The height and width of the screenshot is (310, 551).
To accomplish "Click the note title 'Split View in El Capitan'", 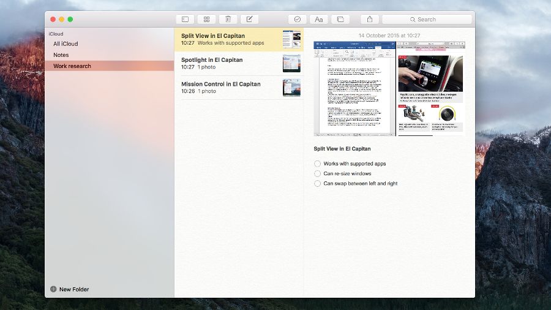I will point(342,149).
